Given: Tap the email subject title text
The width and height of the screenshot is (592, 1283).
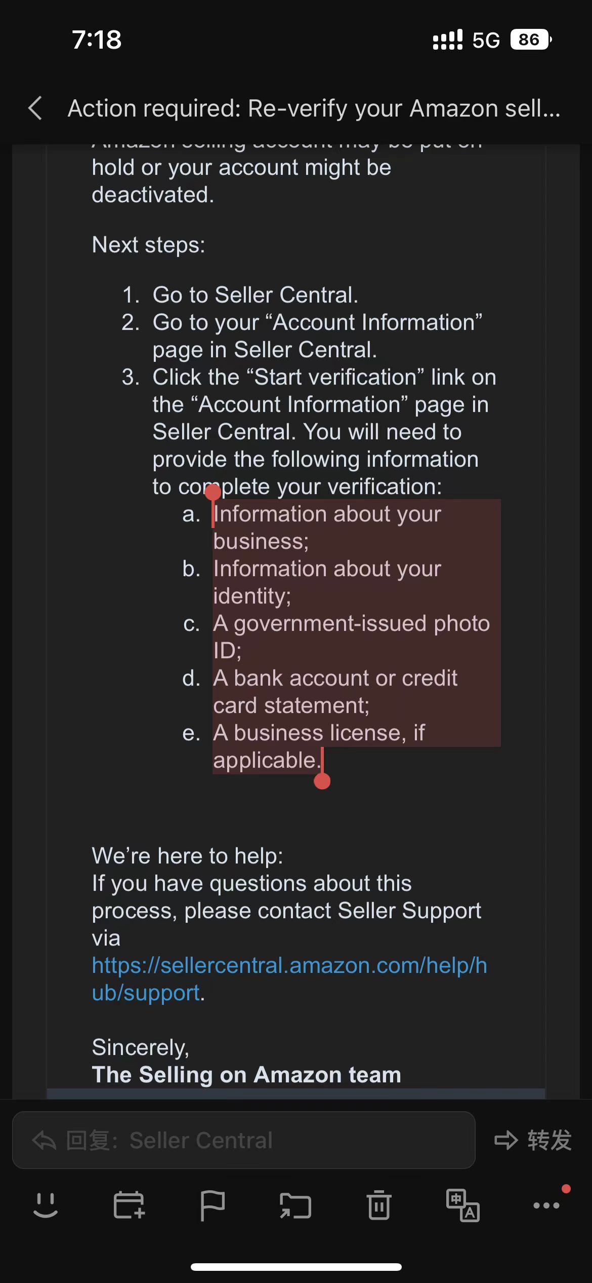Looking at the screenshot, I should click(314, 108).
